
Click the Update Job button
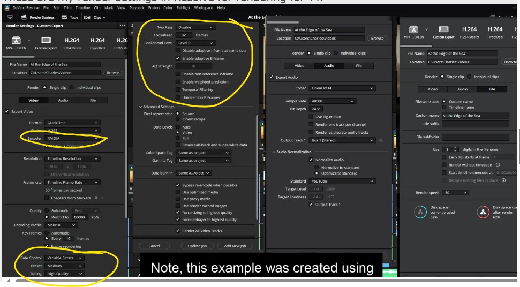[x=197, y=246]
